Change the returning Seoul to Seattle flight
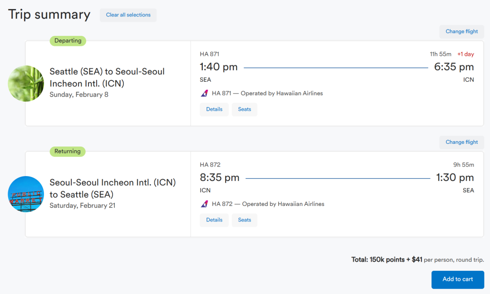 tap(461, 142)
